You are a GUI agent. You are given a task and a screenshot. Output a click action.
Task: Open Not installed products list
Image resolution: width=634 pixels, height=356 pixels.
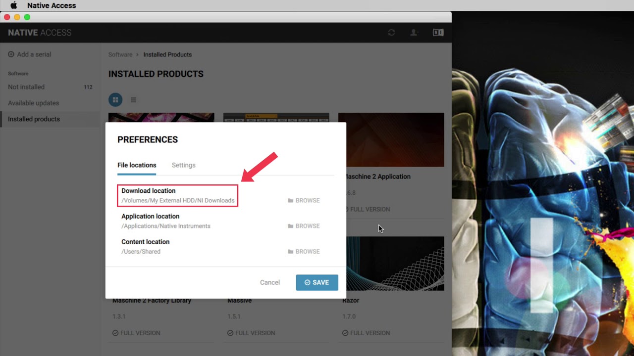point(26,87)
